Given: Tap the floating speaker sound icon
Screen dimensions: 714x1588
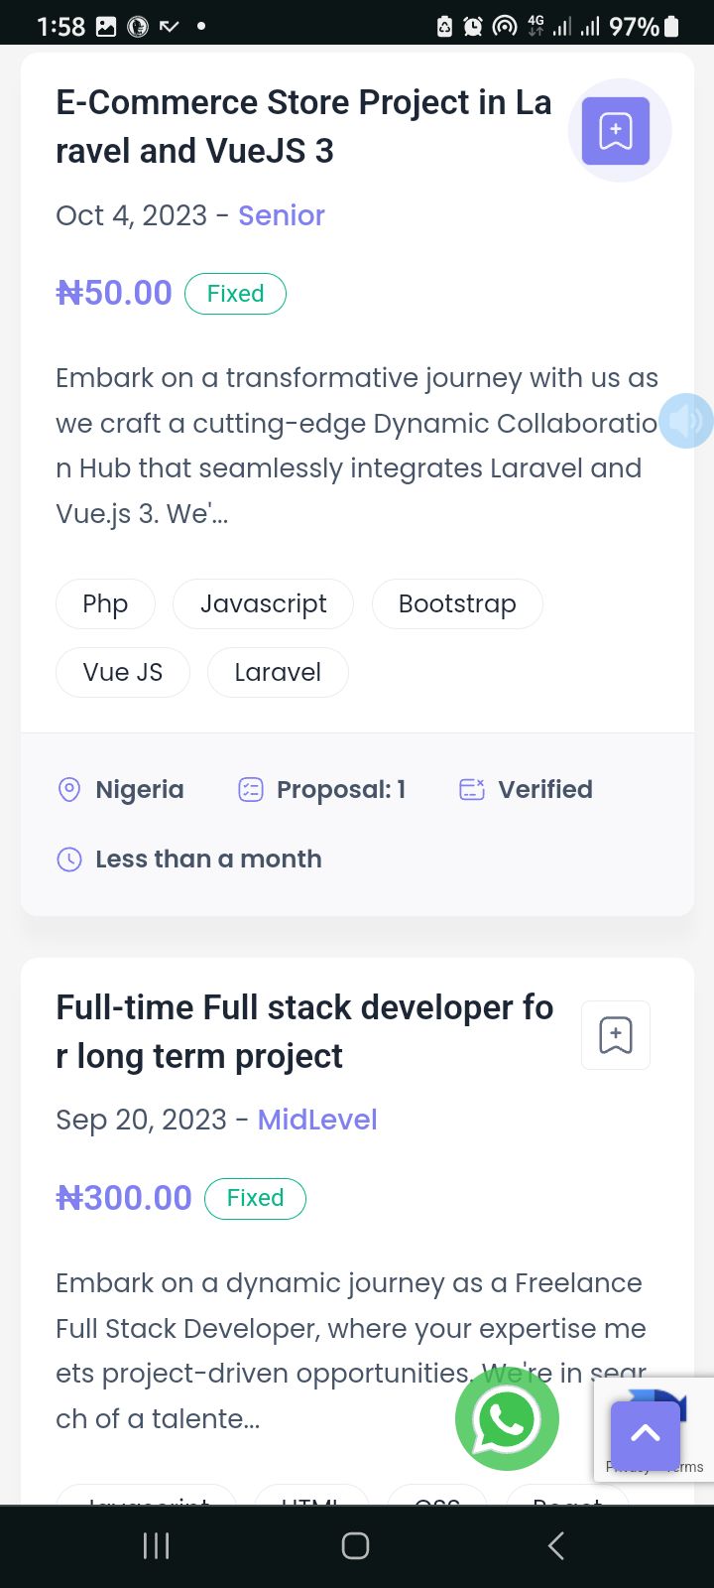Looking at the screenshot, I should click(x=686, y=421).
